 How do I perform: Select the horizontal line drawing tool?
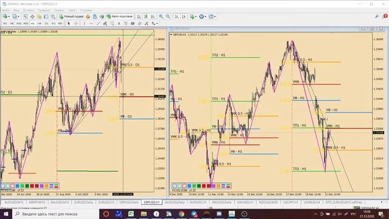[x=91, y=24]
